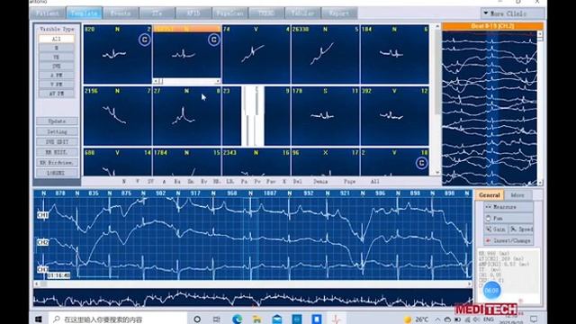Click the template grid scrollbar up arrow
Viewport: 576px width, 324px height.
(x=437, y=26)
